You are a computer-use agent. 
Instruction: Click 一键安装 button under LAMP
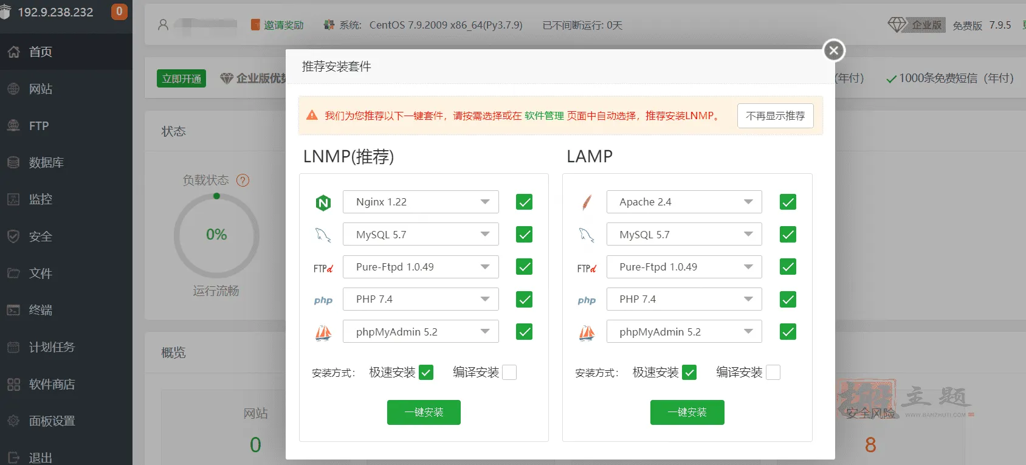point(687,412)
